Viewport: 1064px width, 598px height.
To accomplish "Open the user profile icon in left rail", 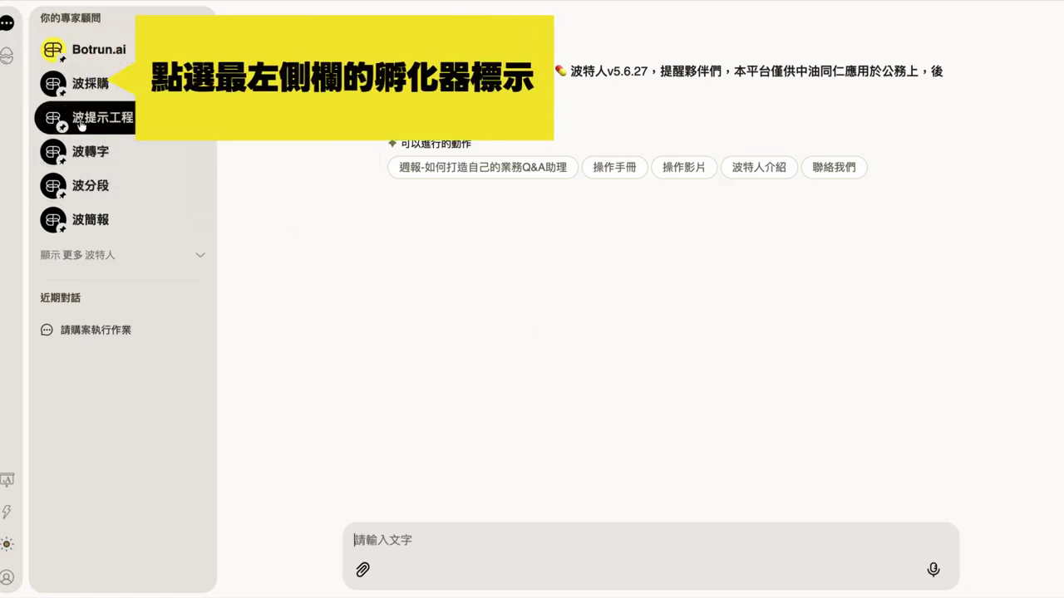I will pos(7,577).
